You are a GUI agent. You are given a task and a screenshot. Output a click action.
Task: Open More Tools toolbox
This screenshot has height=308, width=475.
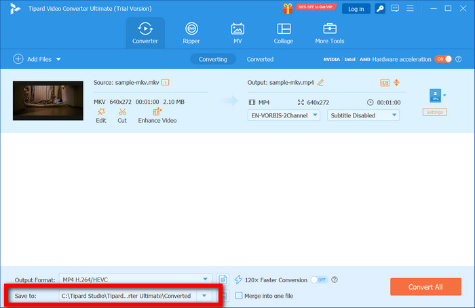[330, 33]
